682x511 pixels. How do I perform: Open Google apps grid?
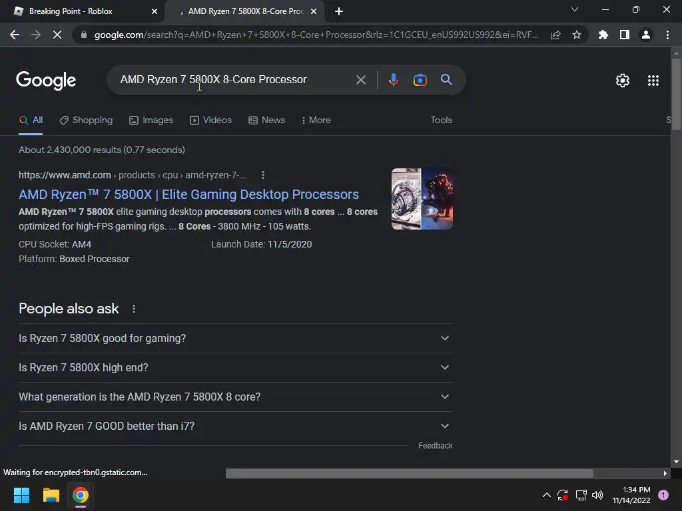[x=653, y=81]
